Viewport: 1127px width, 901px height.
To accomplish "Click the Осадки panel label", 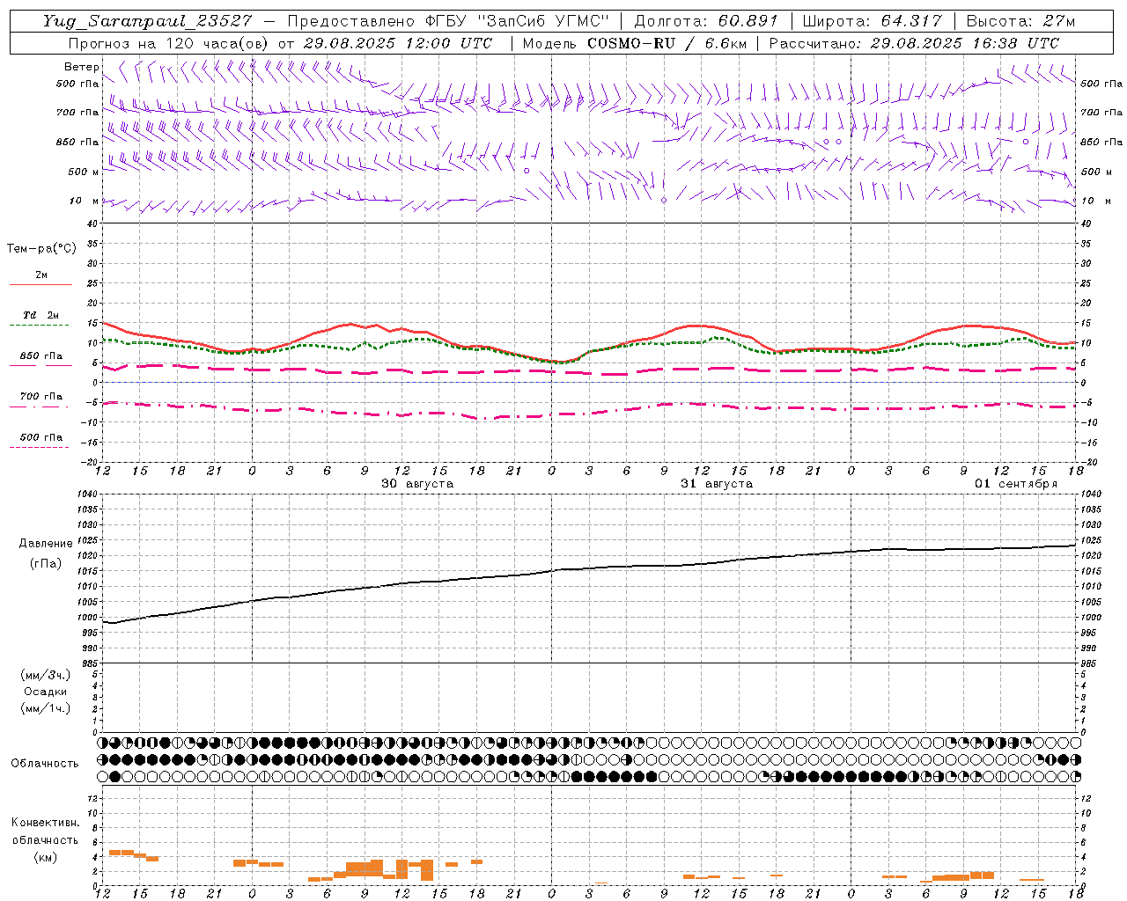I will coord(46,692).
